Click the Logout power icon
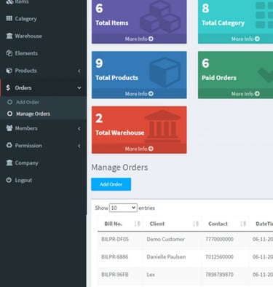Viewport: 273px width, 287px height. (x=9, y=180)
